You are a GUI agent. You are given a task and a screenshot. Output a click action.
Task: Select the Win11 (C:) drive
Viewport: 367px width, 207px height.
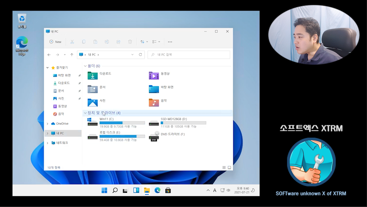[x=116, y=123]
